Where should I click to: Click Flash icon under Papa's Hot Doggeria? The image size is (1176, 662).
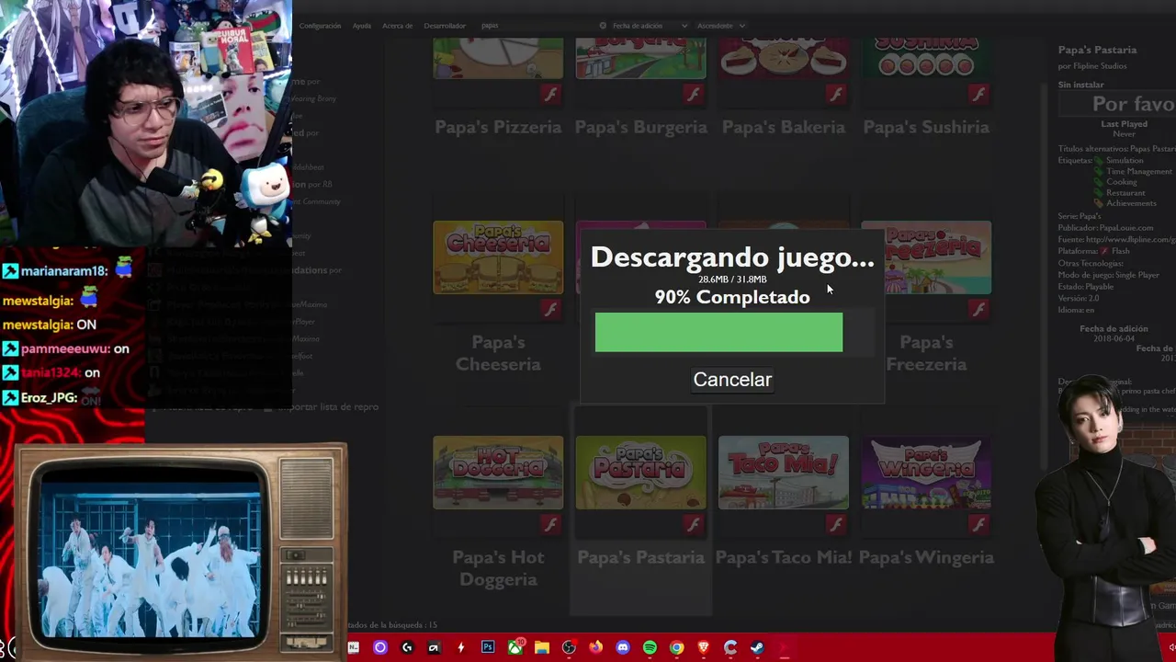pos(551,524)
